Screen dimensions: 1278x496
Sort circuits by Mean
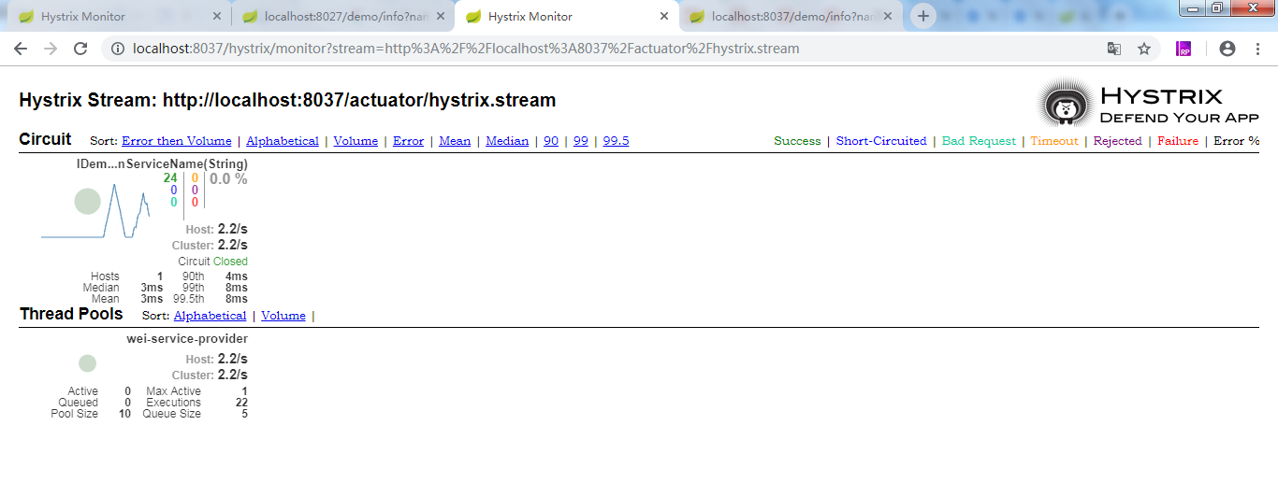455,141
